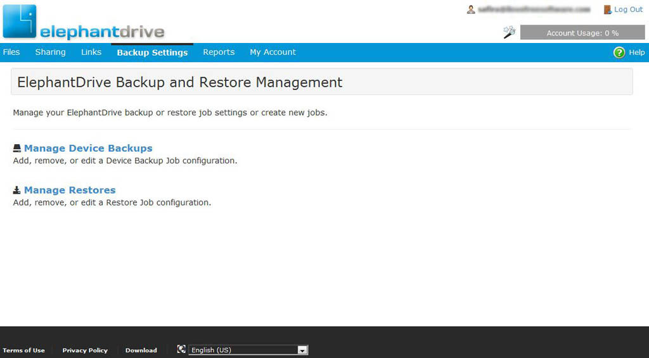Go to the Links tab
This screenshot has height=358, width=649.
91,52
